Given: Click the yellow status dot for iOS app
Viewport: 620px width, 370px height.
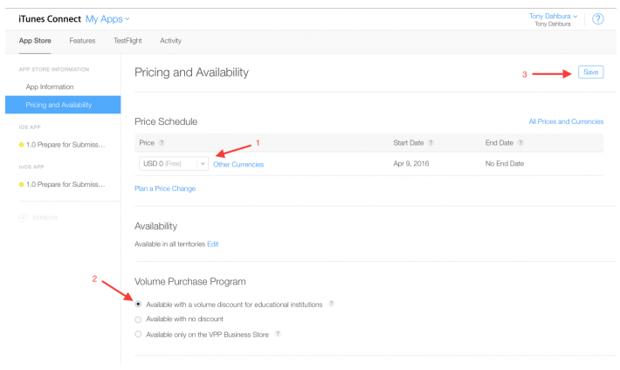Looking at the screenshot, I should (21, 145).
